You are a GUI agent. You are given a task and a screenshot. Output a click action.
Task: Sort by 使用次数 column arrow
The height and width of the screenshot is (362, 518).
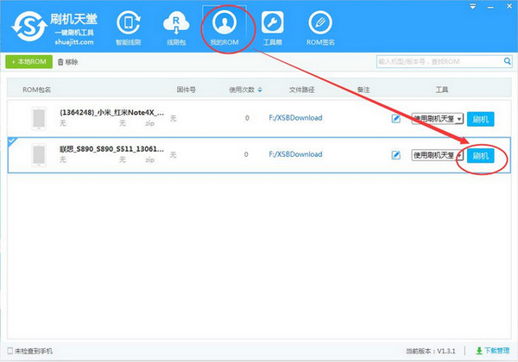click(x=260, y=90)
